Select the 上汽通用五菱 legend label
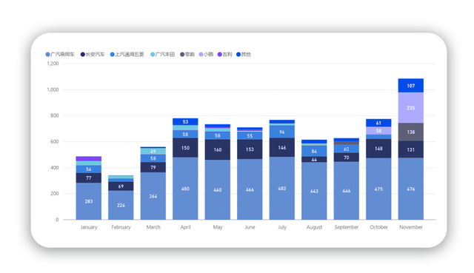The height and width of the screenshot is (273, 474). coord(130,54)
